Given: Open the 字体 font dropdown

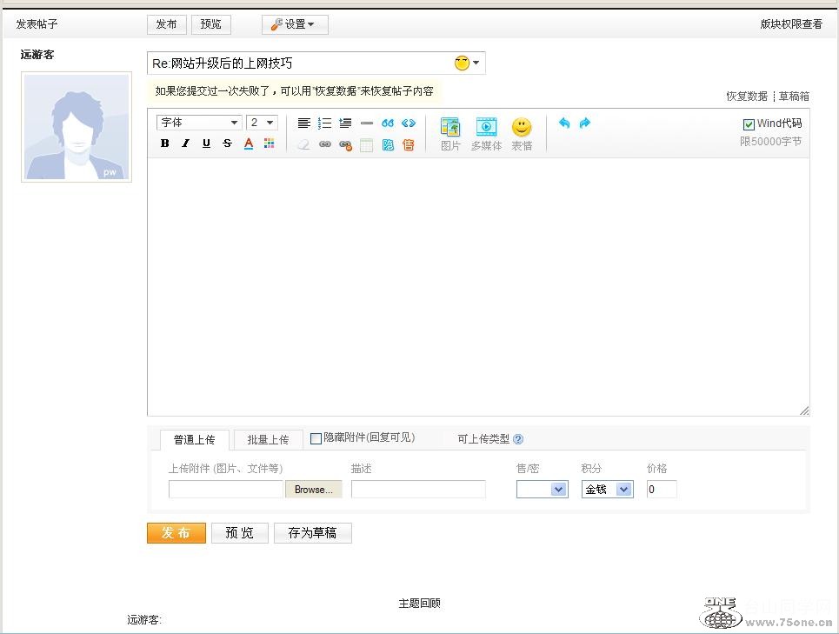Looking at the screenshot, I should click(x=199, y=123).
